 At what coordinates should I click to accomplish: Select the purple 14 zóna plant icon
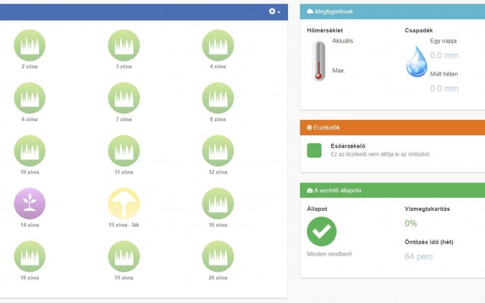point(30,204)
